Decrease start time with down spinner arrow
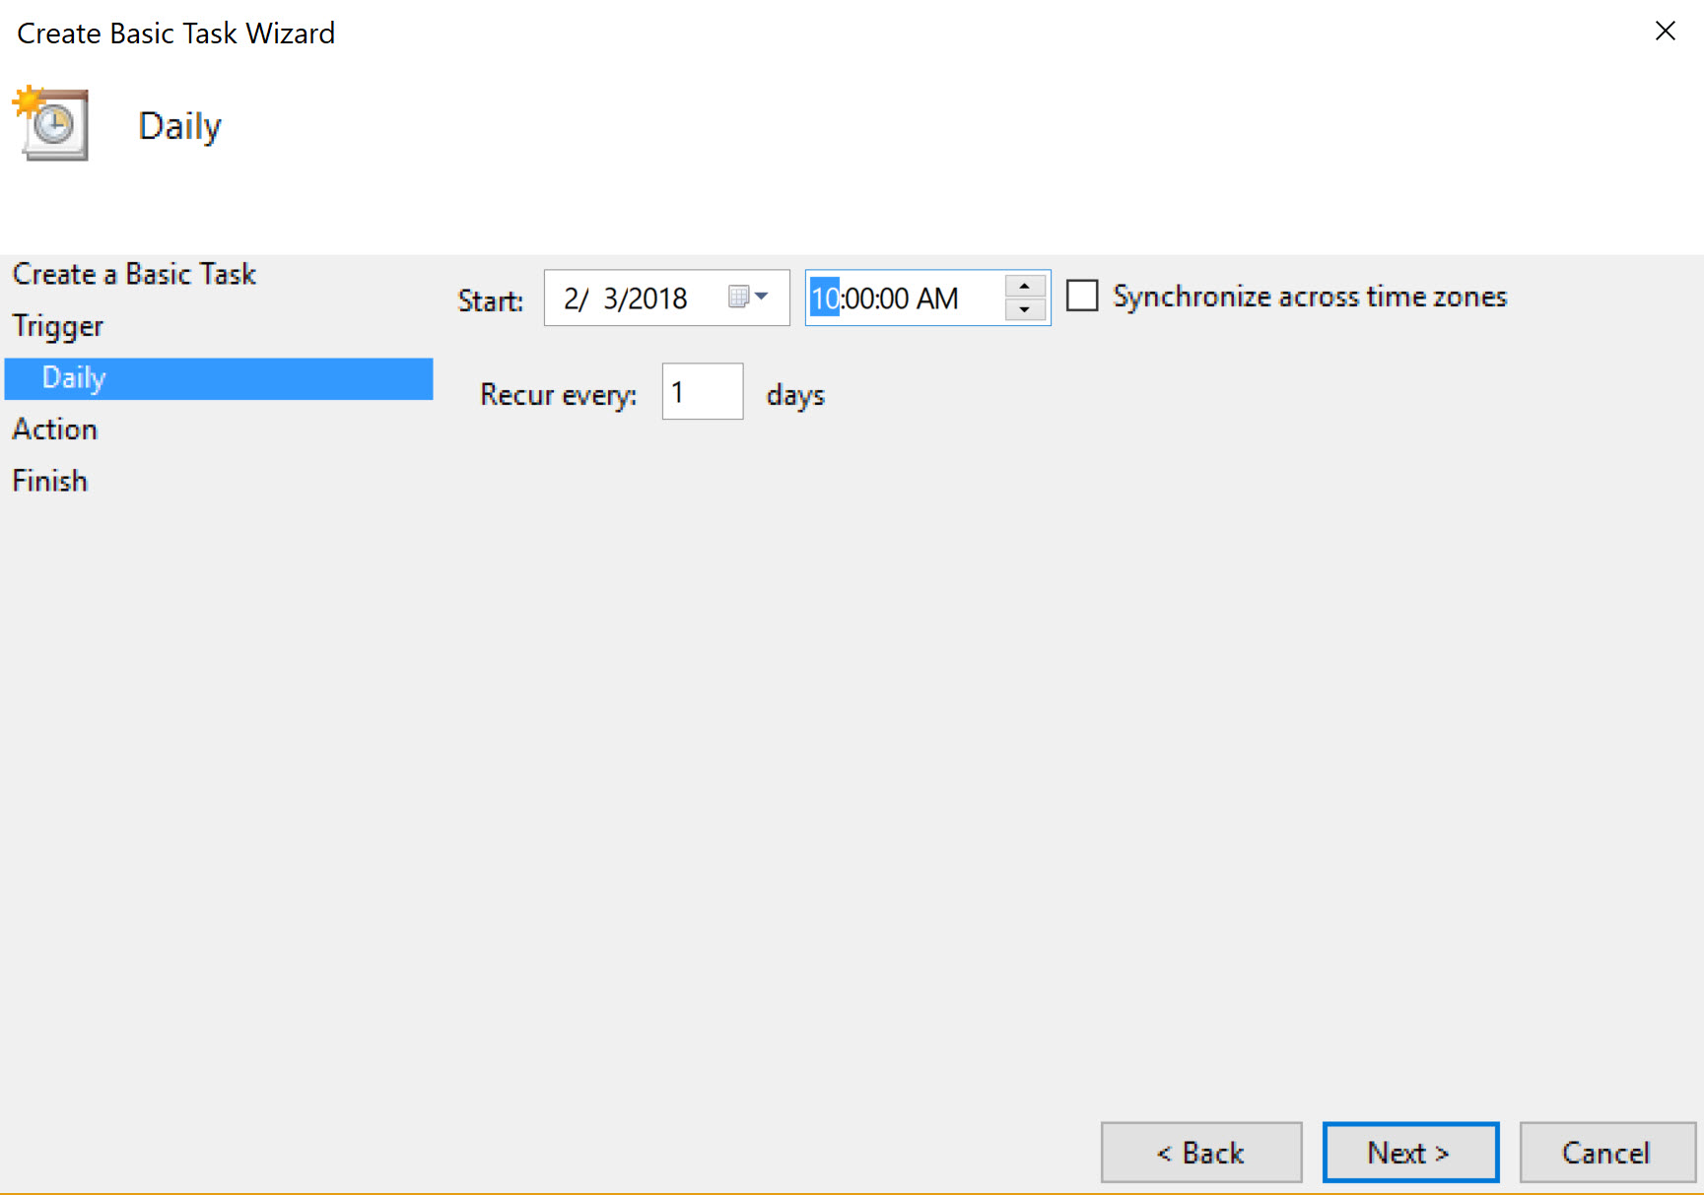The width and height of the screenshot is (1704, 1195). (1025, 309)
